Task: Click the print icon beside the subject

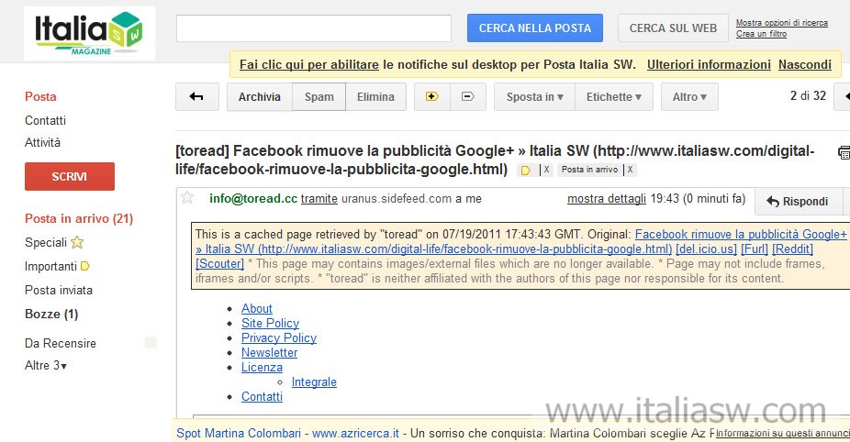Action: tap(844, 153)
